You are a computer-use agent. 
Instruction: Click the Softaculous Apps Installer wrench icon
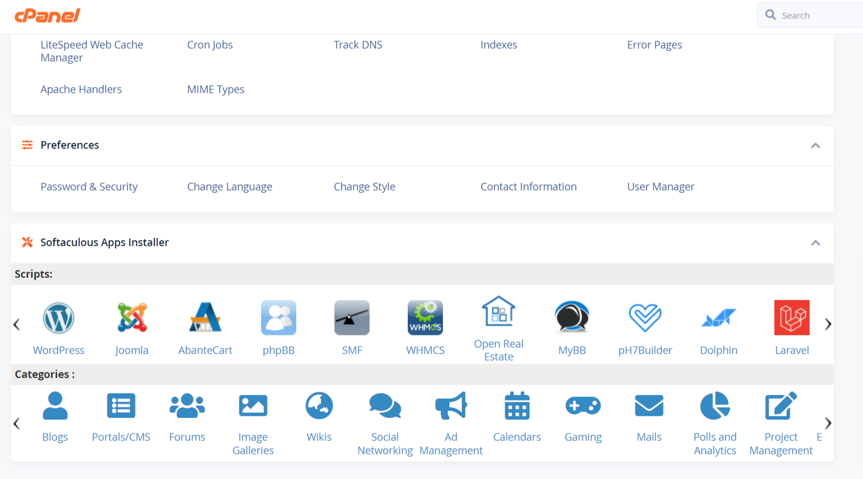click(27, 242)
